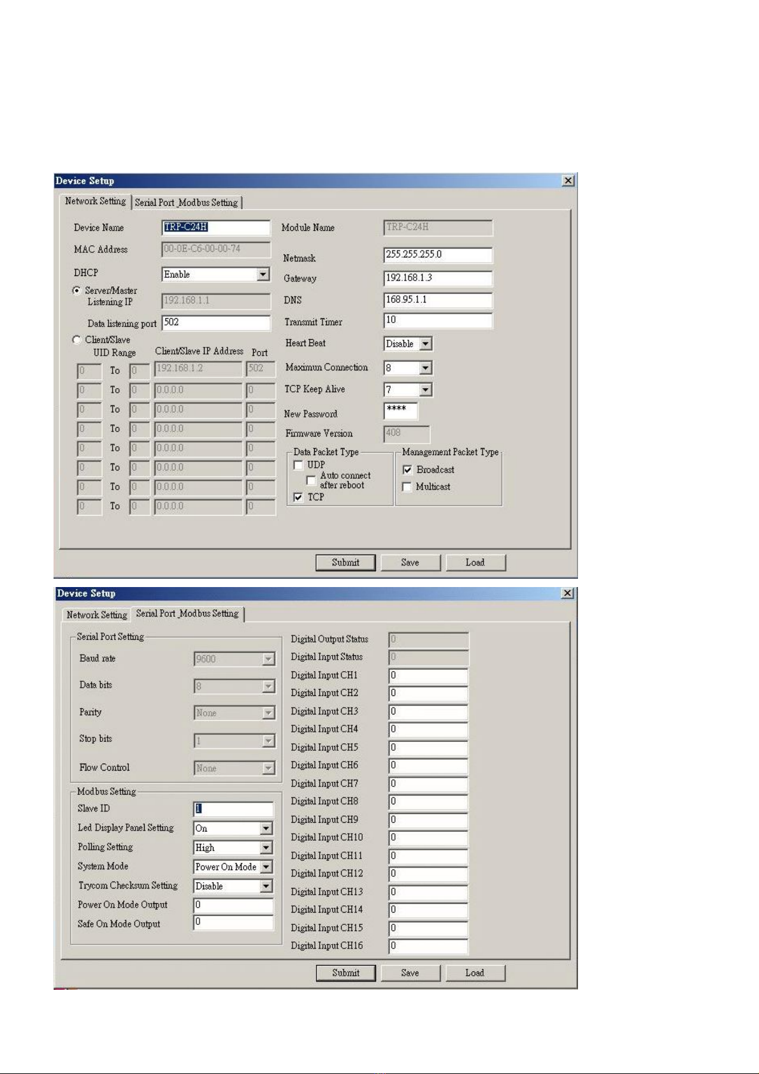Tick Auto connect after reboot checkbox
Viewport: 759px width, 1074px height.
click(312, 480)
